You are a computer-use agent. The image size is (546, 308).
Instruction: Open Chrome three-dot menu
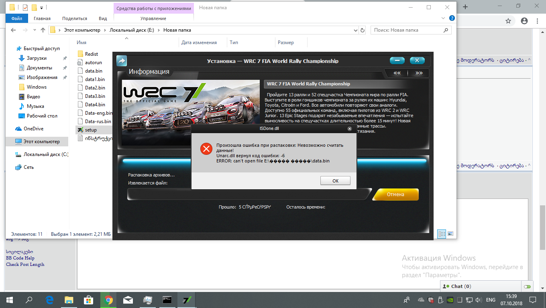point(538,20)
